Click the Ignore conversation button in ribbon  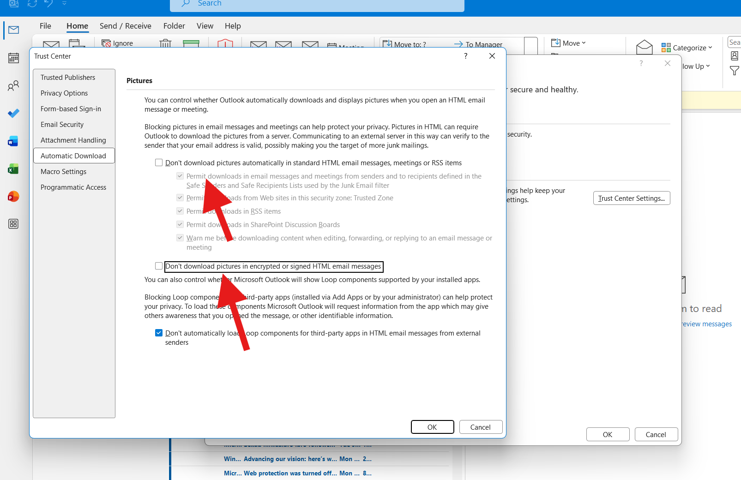click(117, 43)
